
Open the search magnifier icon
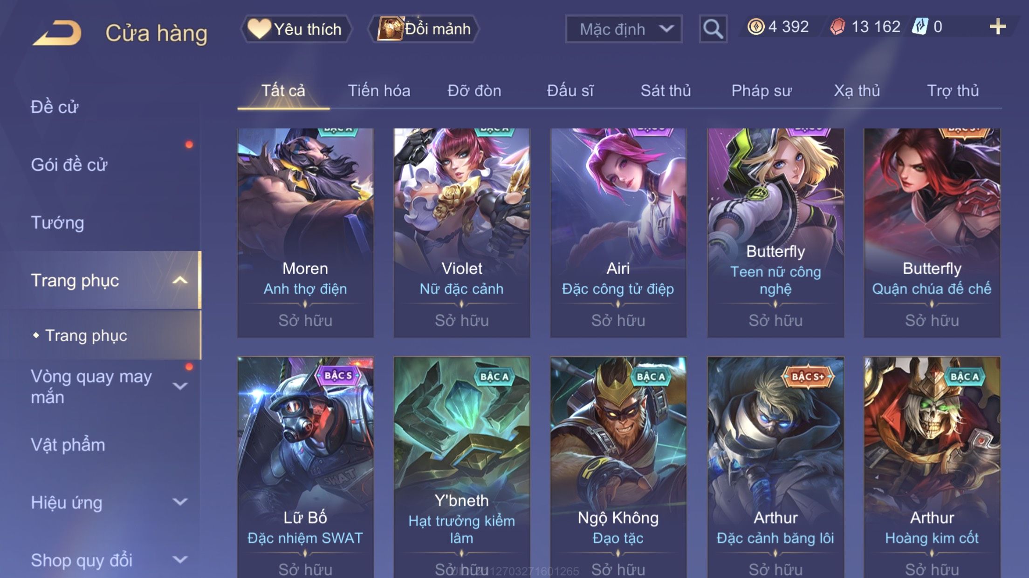pyautogui.click(x=713, y=29)
